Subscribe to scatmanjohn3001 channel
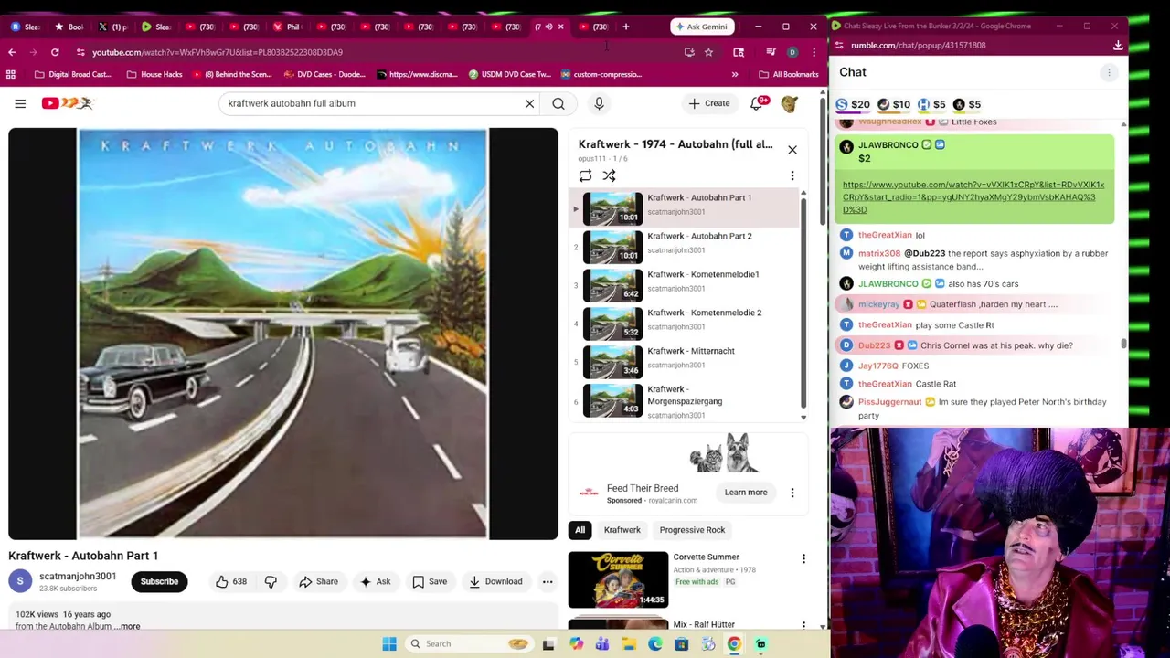1170x658 pixels. click(x=159, y=581)
